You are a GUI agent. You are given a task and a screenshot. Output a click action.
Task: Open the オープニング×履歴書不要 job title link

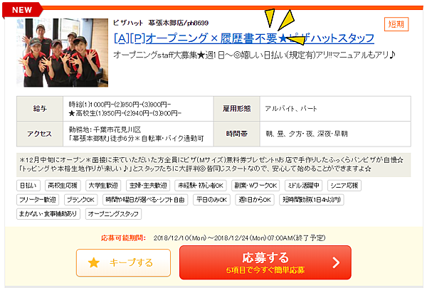coord(244,38)
